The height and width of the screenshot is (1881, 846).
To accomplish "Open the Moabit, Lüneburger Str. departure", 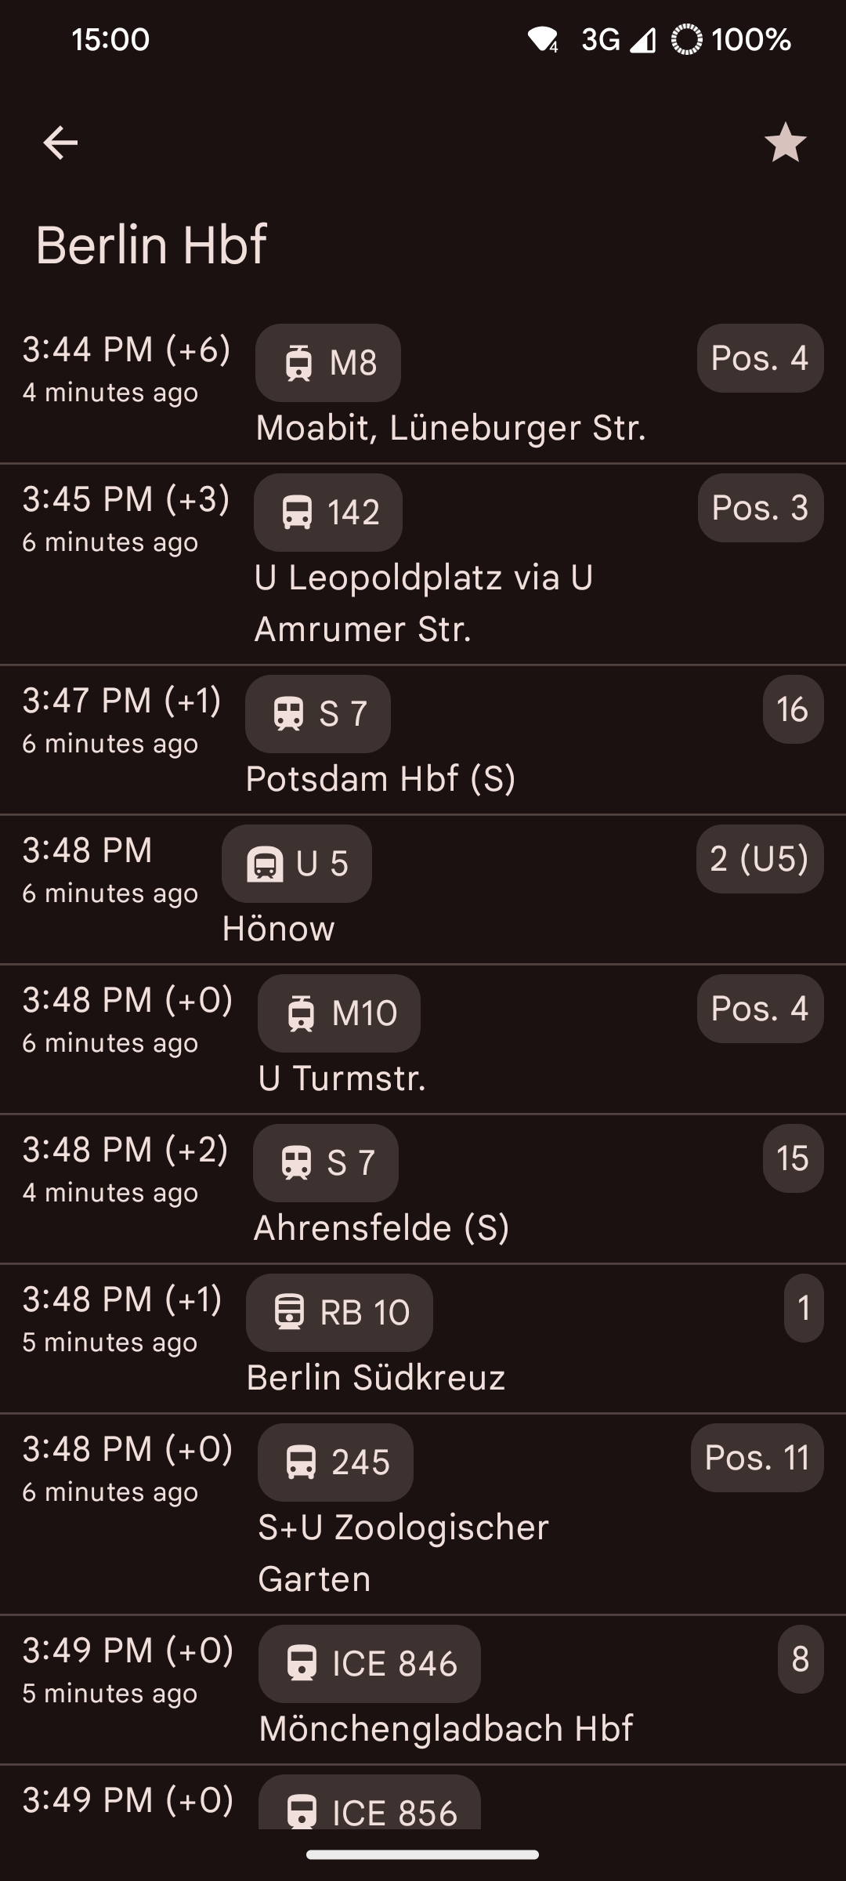I will point(450,428).
